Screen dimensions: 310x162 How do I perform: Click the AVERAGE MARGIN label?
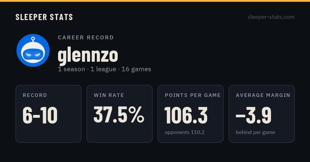pyautogui.click(x=263, y=95)
